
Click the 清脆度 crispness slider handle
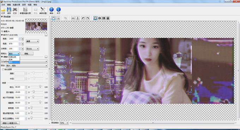40,102
